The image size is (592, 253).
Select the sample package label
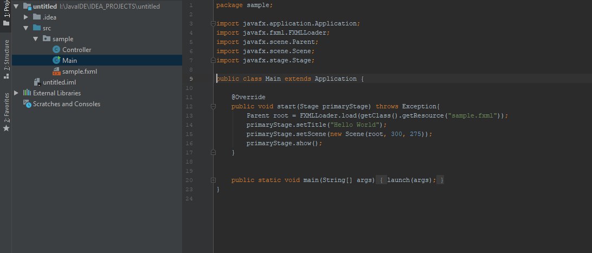click(x=63, y=39)
